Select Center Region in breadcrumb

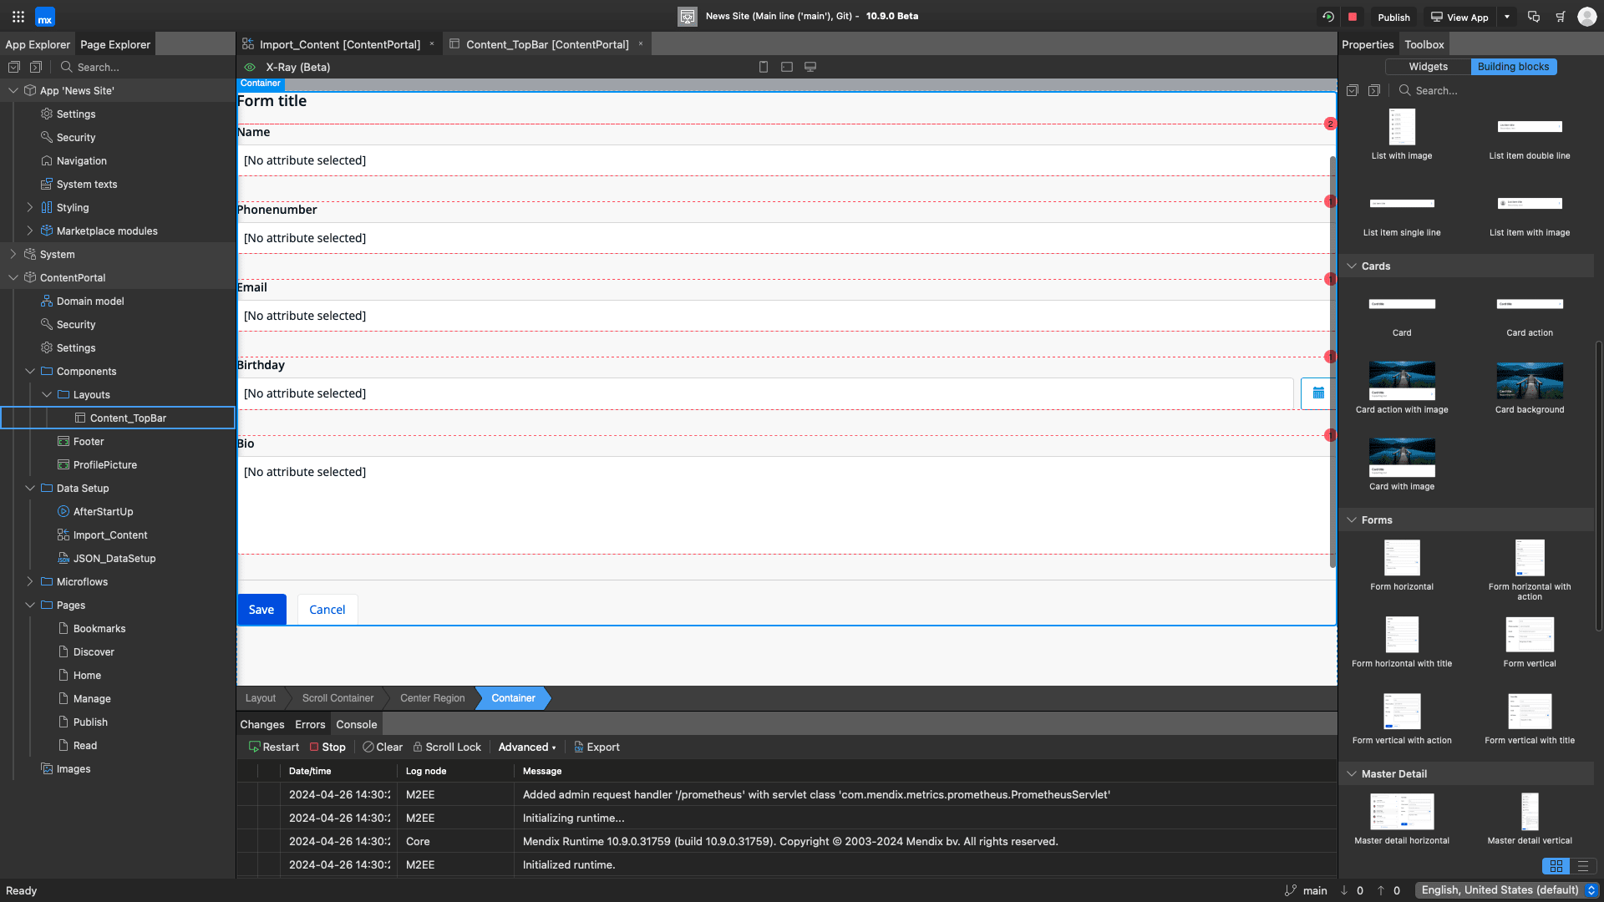432,698
